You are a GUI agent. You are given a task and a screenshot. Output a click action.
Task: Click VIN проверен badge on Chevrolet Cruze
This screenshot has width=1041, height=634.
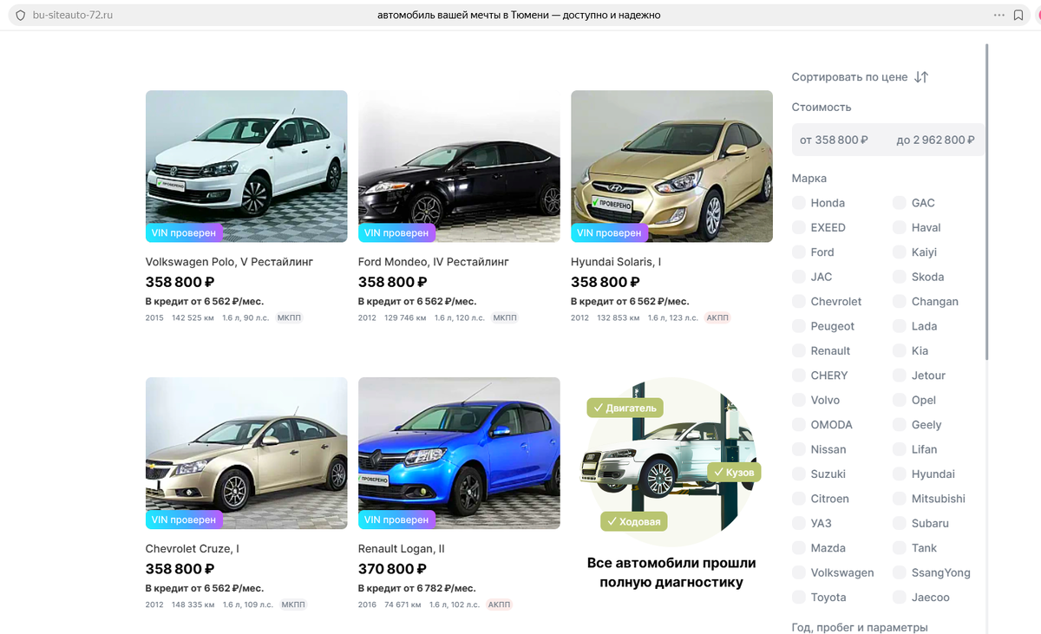point(185,520)
